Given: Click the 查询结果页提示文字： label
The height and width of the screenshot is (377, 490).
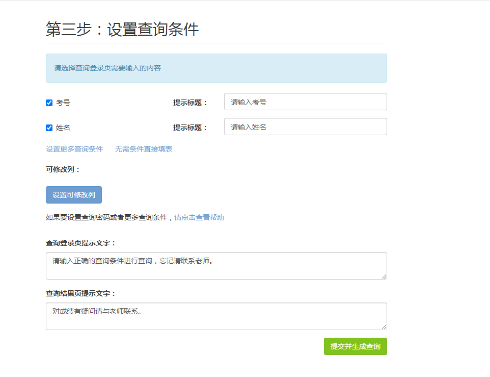Looking at the screenshot, I should click(81, 293).
